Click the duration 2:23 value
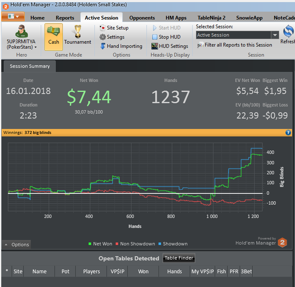 [28, 115]
